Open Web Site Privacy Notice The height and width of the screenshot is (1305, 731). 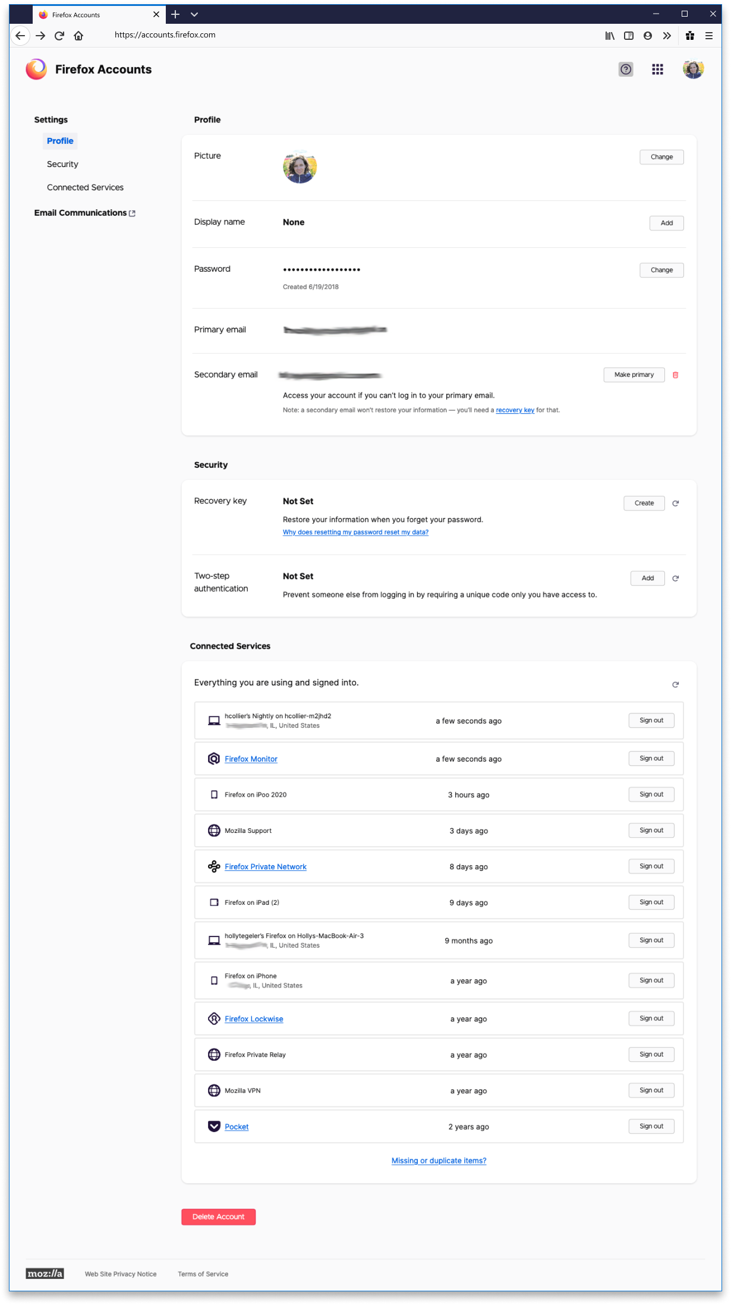click(x=121, y=1274)
